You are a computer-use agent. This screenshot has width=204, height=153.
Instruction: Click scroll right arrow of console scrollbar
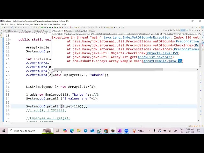197,69
